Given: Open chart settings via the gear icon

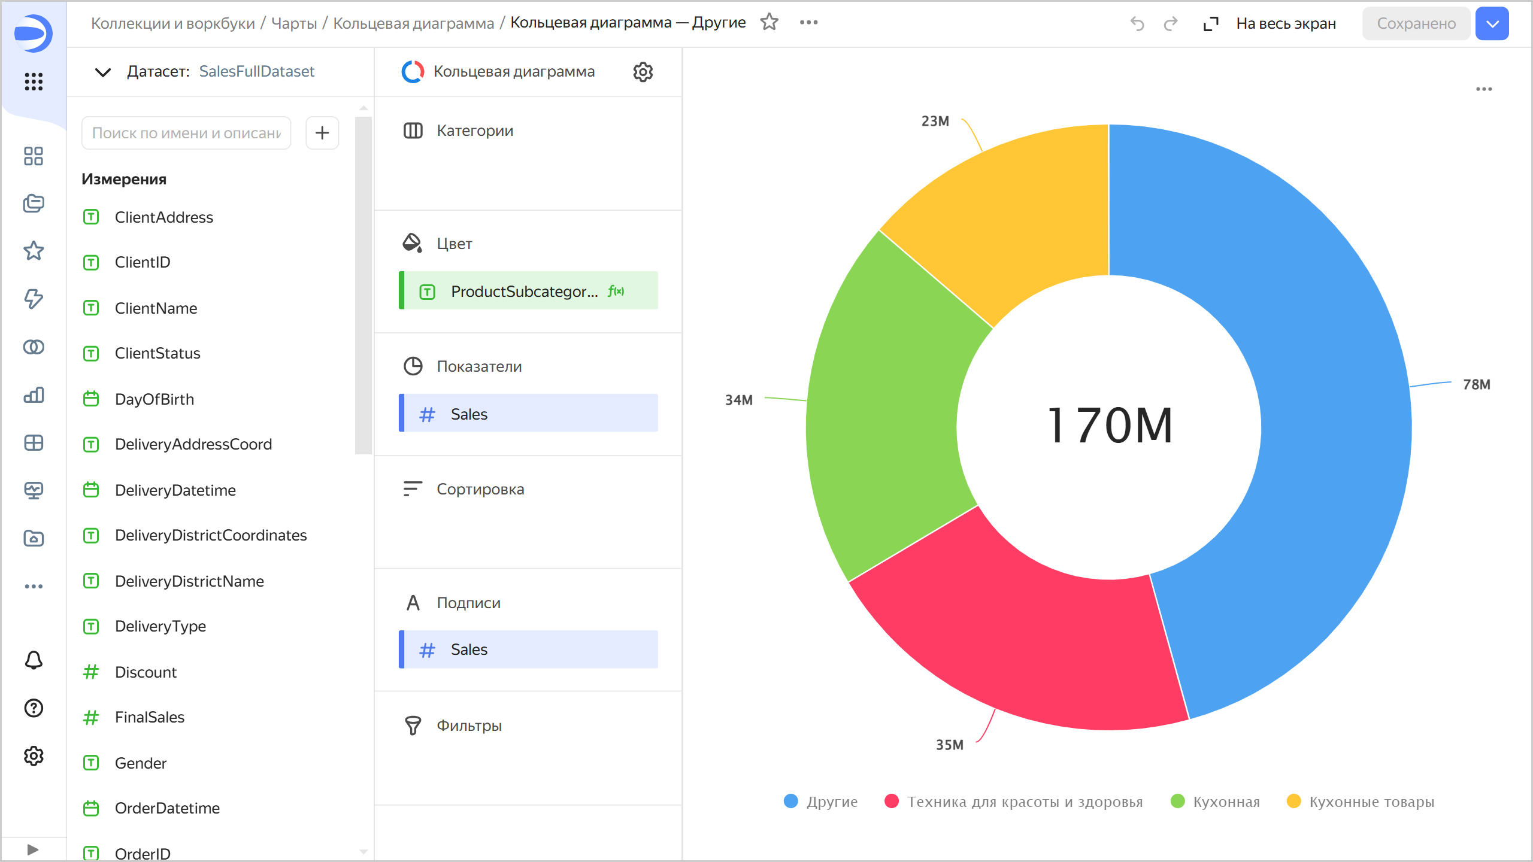Looking at the screenshot, I should click(x=642, y=72).
